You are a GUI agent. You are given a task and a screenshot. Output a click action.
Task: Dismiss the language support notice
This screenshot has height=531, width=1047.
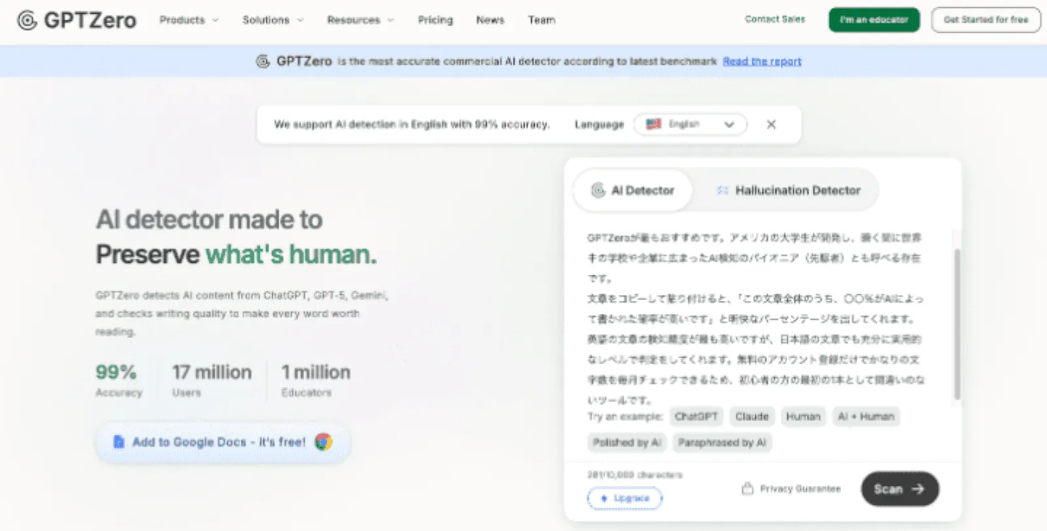771,124
